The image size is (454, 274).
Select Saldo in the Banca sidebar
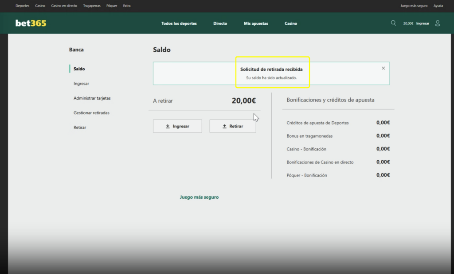coord(79,69)
